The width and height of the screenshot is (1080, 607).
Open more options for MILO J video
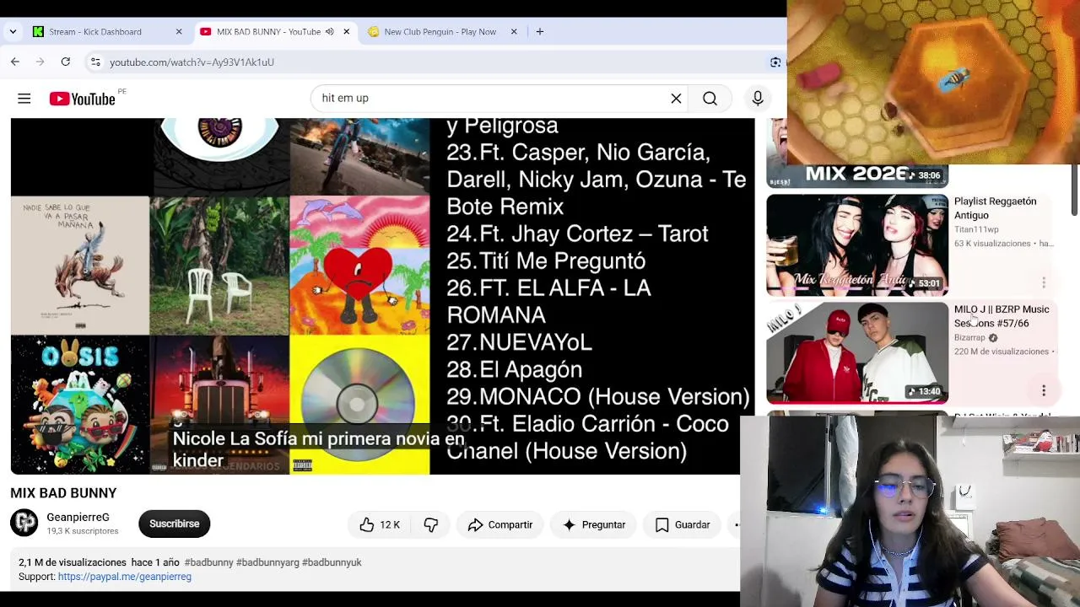click(x=1044, y=390)
